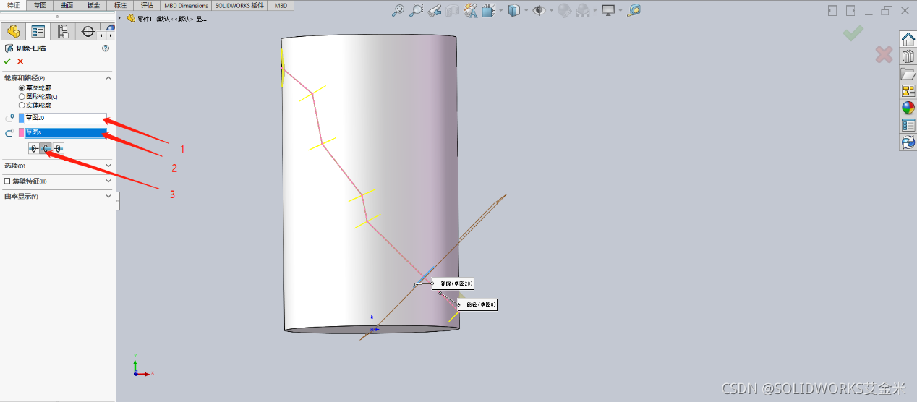Expand the 曲率显示 curvature display section
This screenshot has width=917, height=402.
(108, 196)
